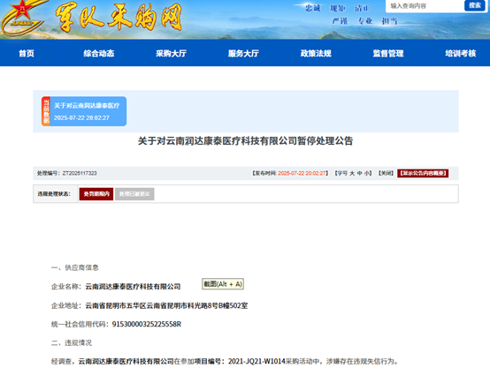Click company name 云南润达康泰医疗科技有限公司 under 企业名称

(134, 287)
